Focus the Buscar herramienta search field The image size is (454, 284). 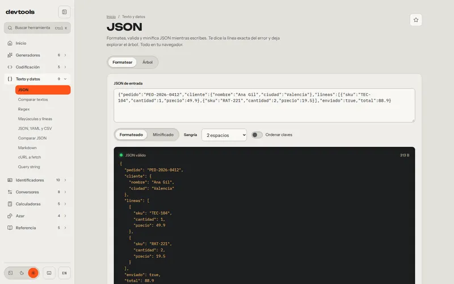tap(37, 28)
